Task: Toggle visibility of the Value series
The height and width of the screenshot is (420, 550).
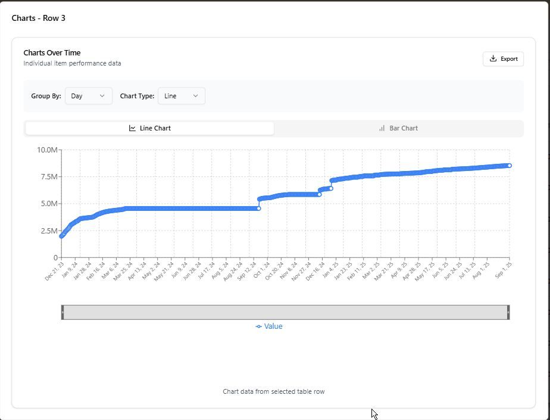Action: coord(270,326)
